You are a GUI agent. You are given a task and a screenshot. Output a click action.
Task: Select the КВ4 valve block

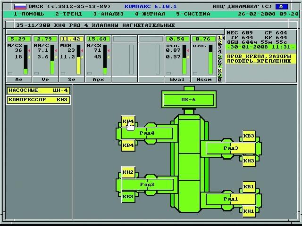128,145
